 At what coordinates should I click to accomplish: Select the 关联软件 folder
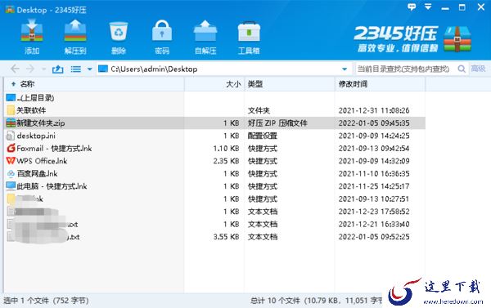click(214, 110)
